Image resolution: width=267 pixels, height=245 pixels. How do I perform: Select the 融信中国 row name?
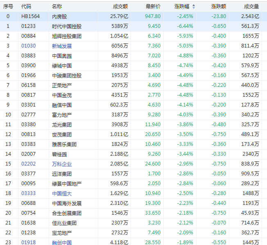62,105
